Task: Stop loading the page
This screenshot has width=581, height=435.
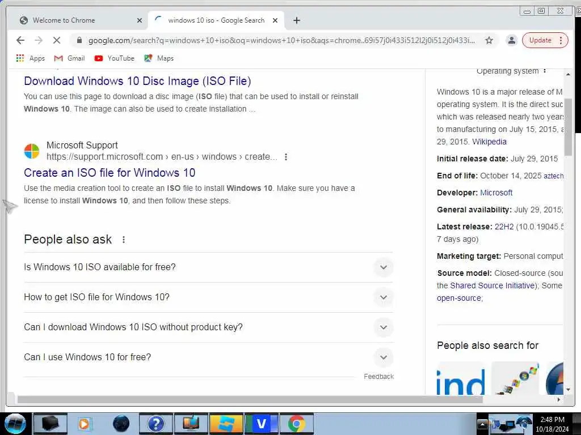Action: 57,40
